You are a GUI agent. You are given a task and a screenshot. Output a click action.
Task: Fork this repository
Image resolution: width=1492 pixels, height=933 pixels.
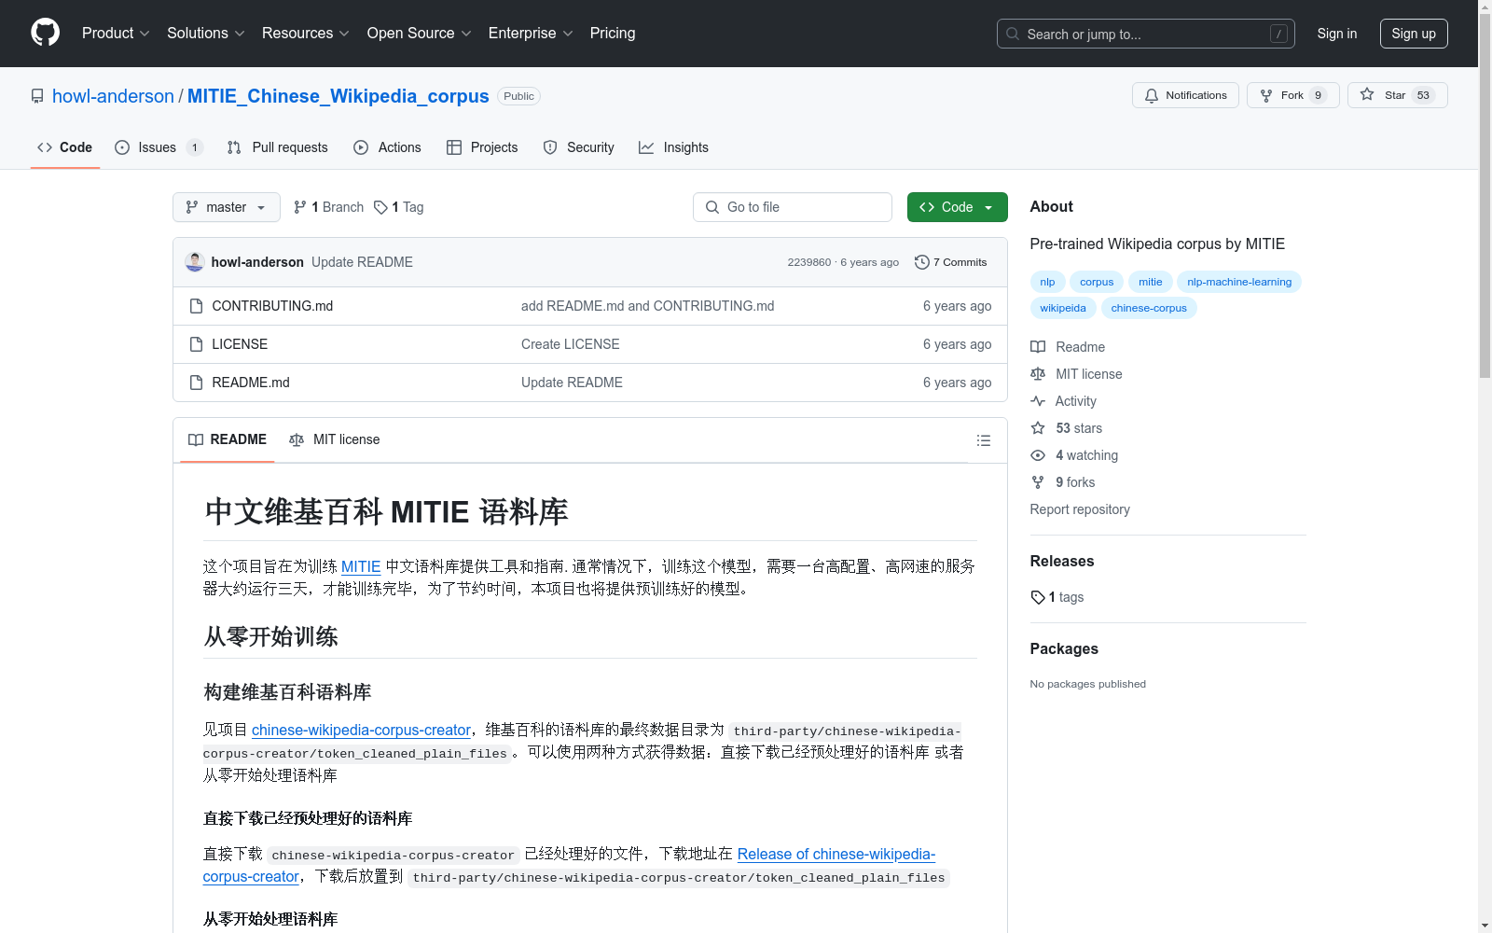(1292, 95)
